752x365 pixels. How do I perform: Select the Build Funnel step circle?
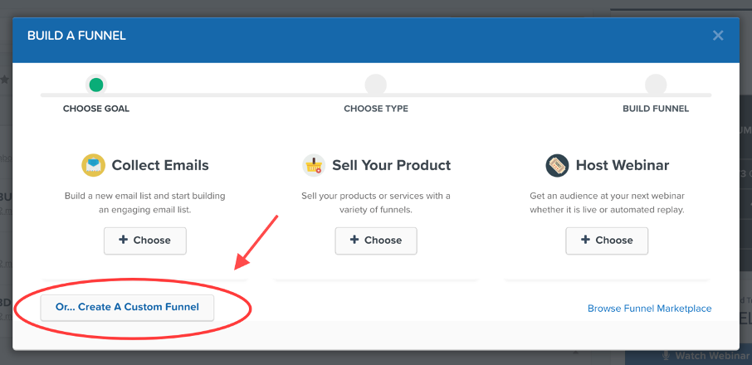click(x=656, y=84)
